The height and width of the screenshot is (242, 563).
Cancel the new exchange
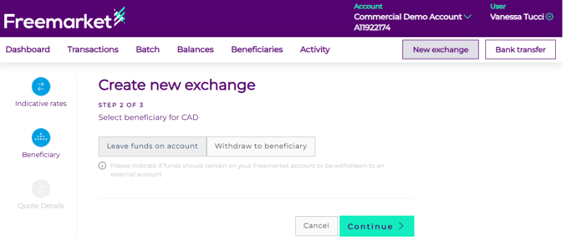[316, 226]
